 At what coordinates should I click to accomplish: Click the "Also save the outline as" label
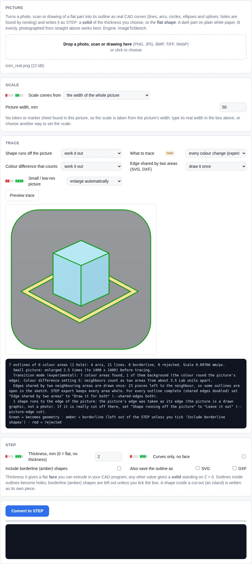[x=152, y=469]
